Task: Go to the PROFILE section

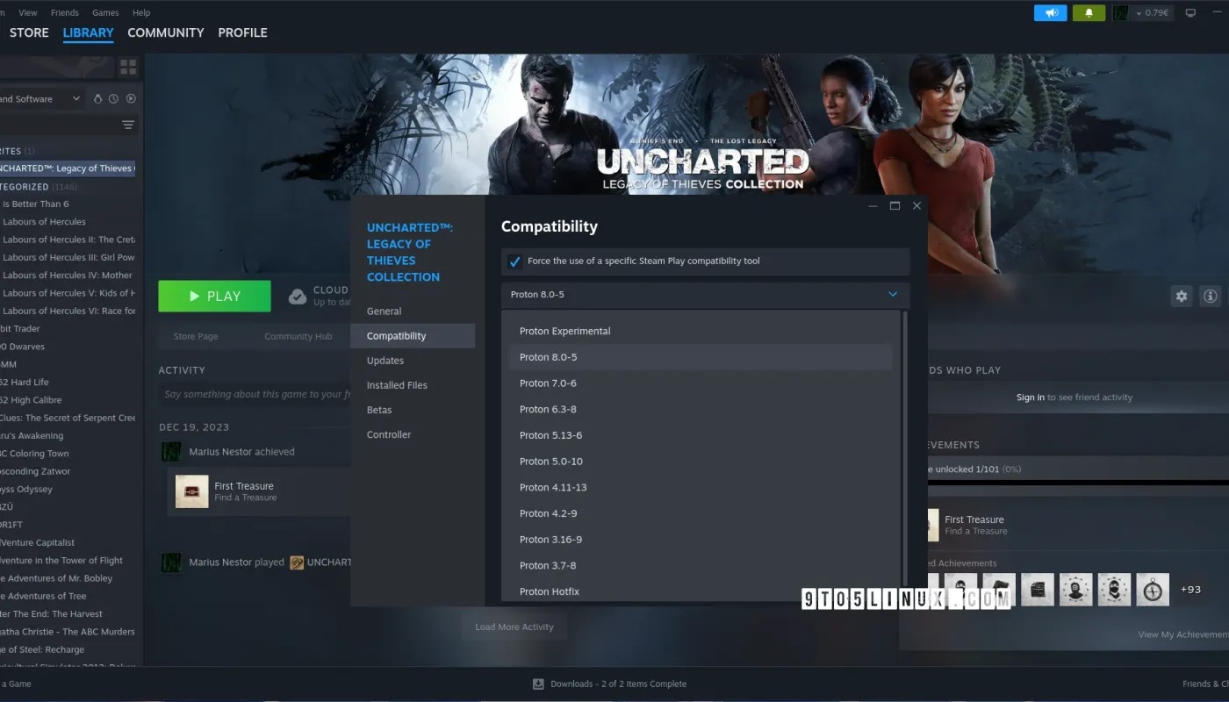Action: [242, 32]
